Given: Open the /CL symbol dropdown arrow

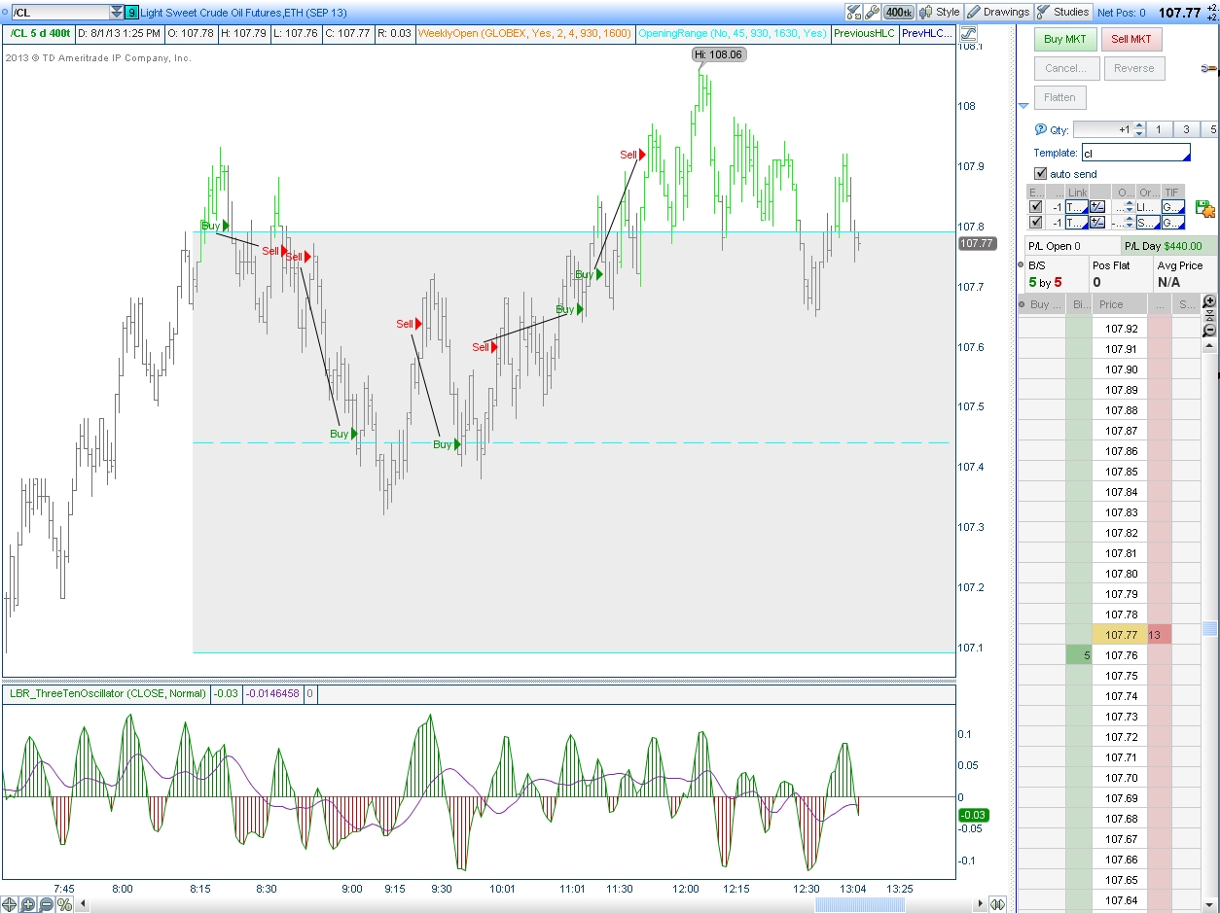Looking at the screenshot, I should click(117, 13).
